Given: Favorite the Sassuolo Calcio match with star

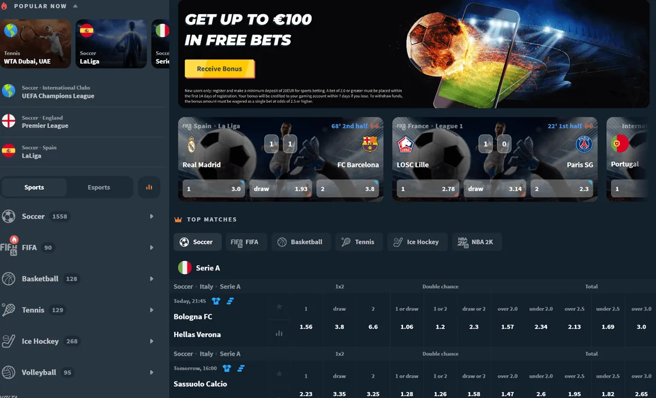Looking at the screenshot, I should click(279, 374).
